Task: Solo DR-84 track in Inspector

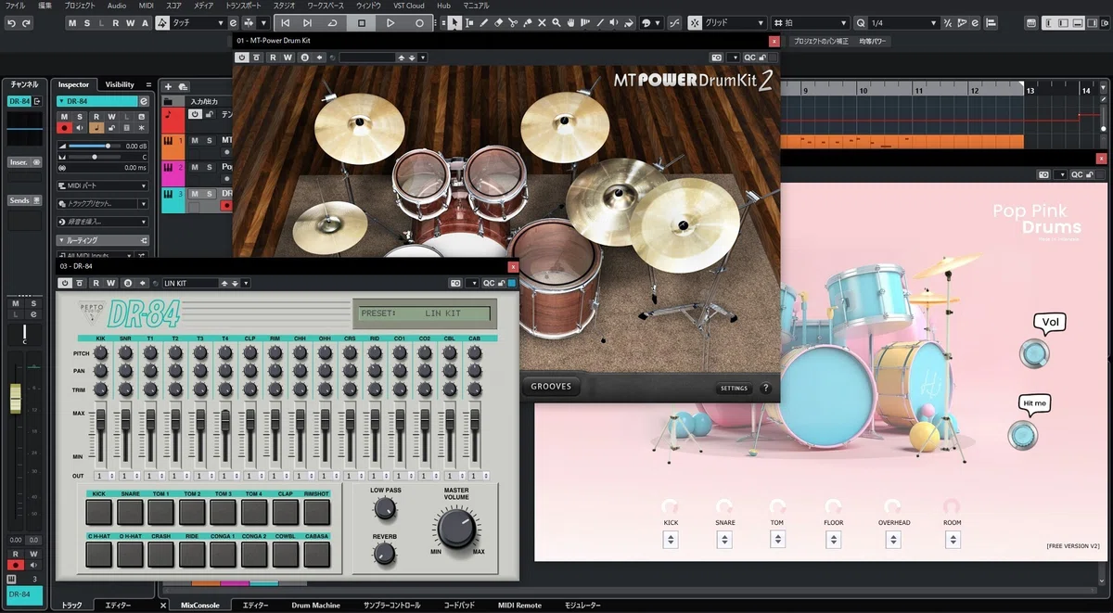Action: point(81,117)
